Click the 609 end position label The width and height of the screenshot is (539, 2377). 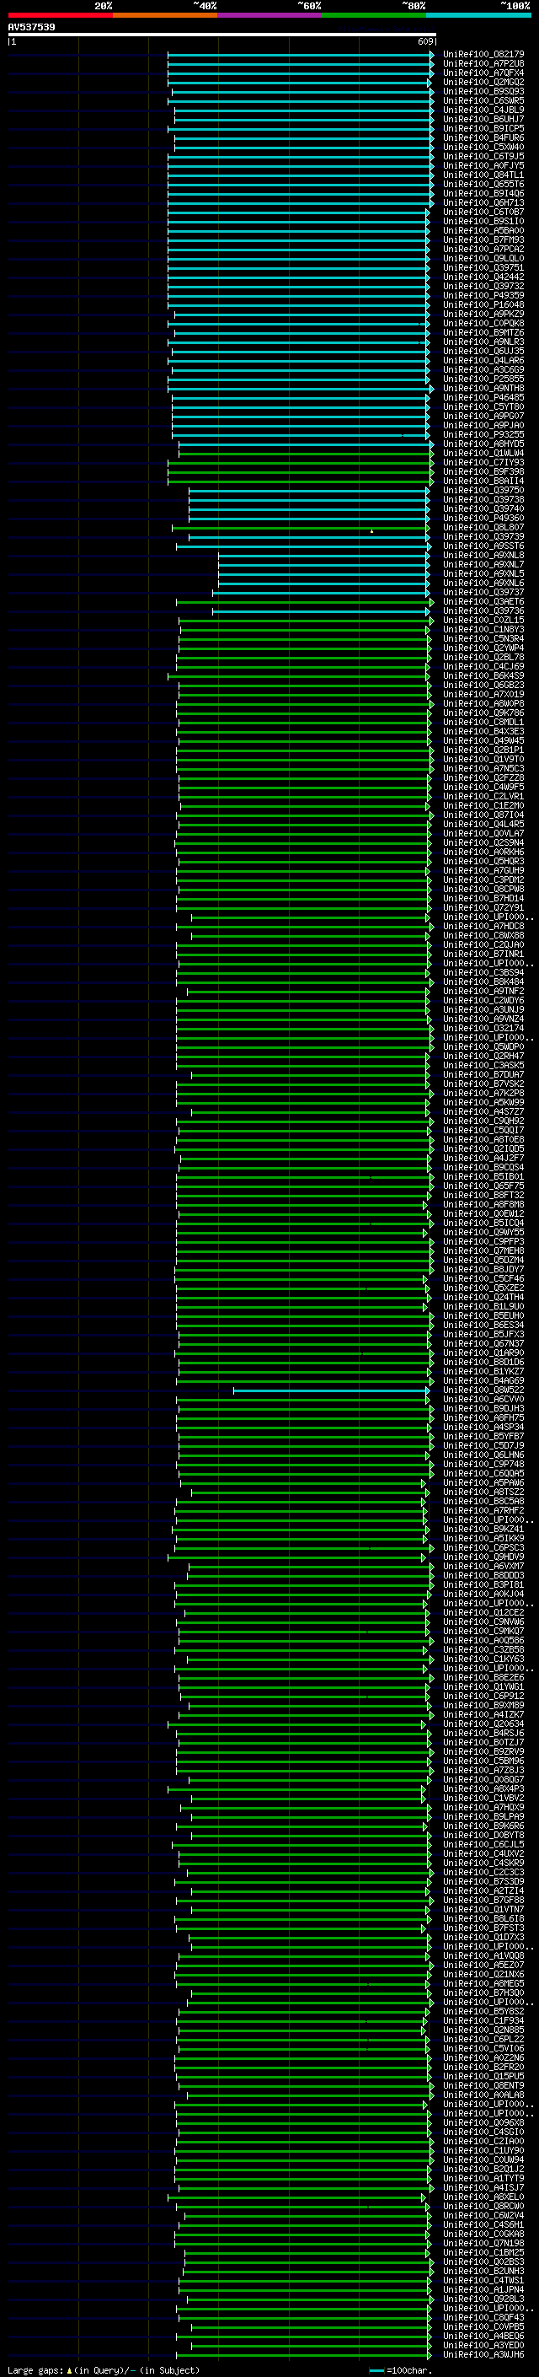424,41
